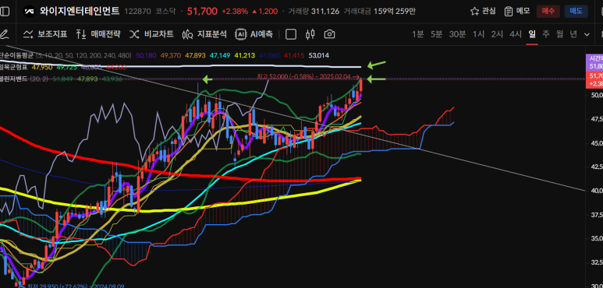This screenshot has width=603, height=288.
Task: Switch to 4시 timeframe
Action: 516,34
